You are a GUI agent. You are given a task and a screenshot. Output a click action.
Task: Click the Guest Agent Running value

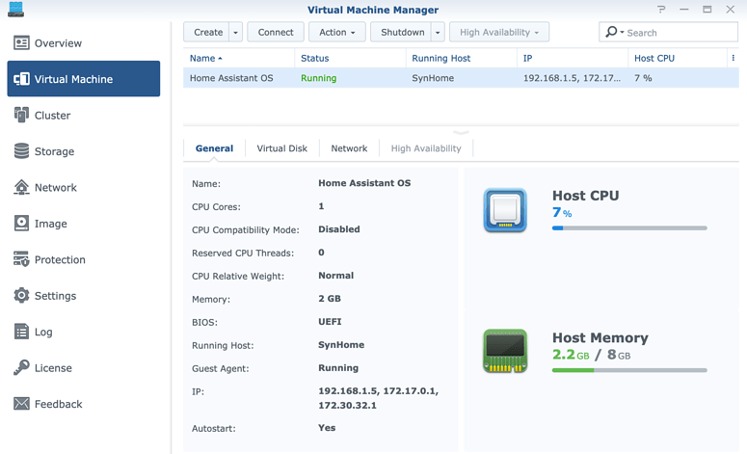click(x=338, y=368)
